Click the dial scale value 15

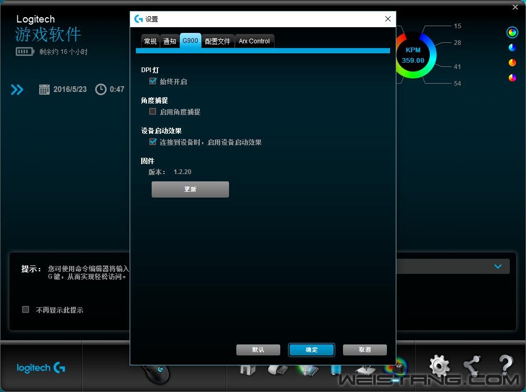[458, 26]
